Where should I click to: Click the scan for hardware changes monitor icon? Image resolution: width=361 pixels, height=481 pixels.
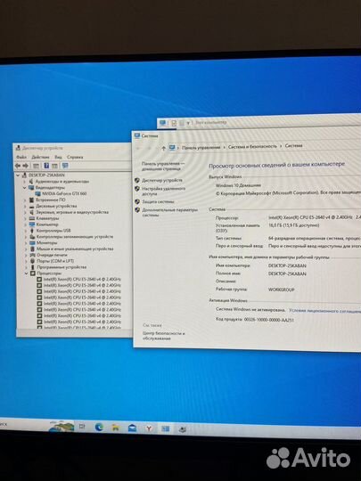[65, 166]
